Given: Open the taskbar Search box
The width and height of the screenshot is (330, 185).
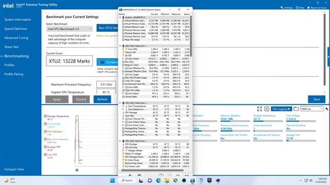Looking at the screenshot, I should coord(127,180).
